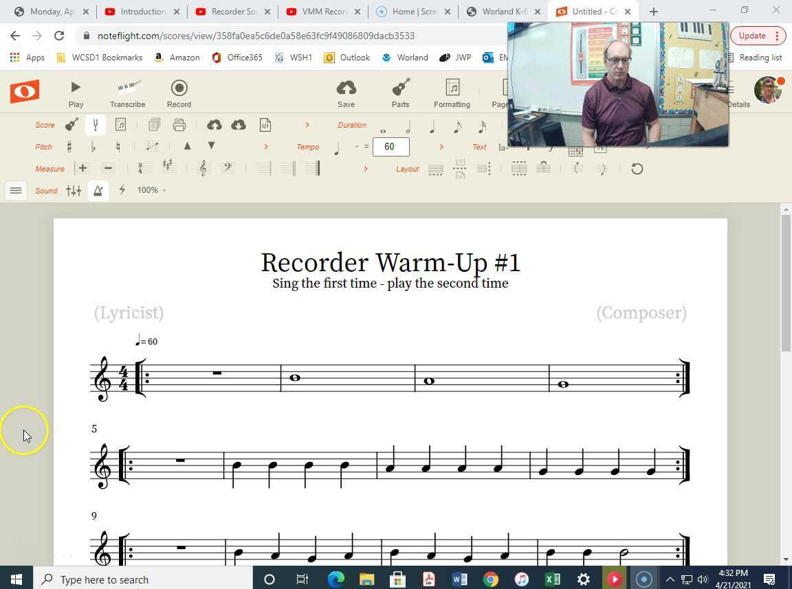
Task: Apply a flat from the Pitch toolbar
Action: point(93,146)
